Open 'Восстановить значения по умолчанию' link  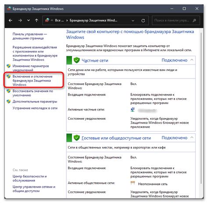pos(33,93)
